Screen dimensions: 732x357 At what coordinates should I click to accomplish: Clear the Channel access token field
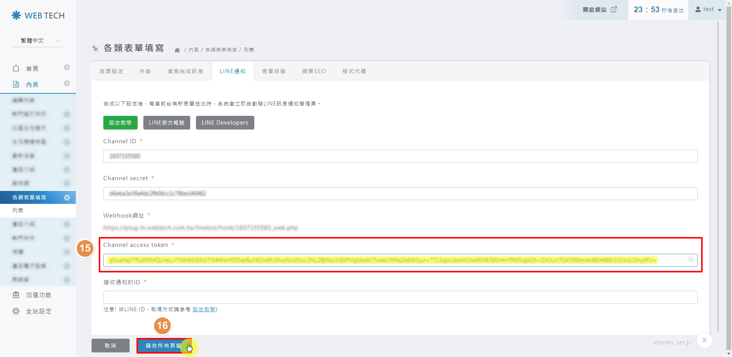690,259
